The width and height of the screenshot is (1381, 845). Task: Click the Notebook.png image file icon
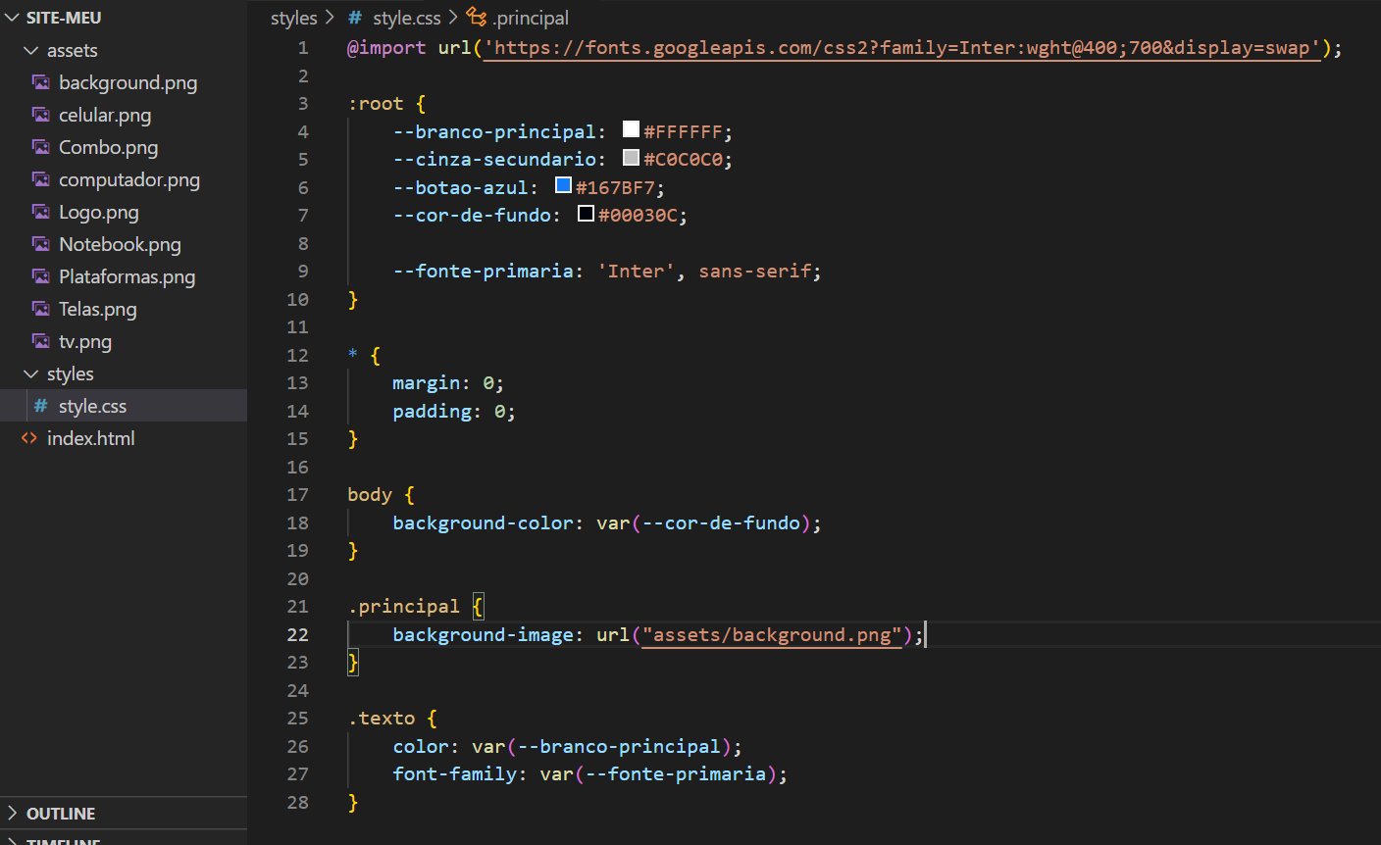pyautogui.click(x=41, y=244)
